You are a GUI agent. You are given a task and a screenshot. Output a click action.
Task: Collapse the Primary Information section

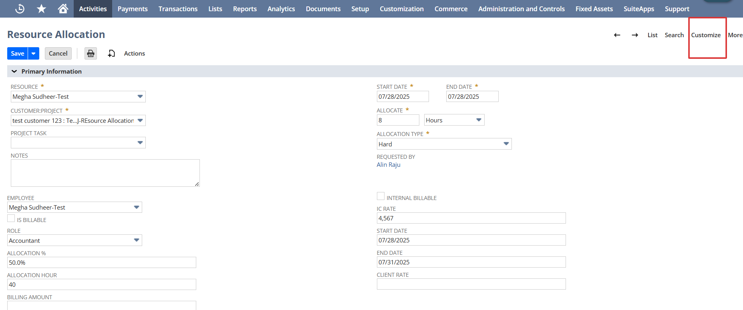(14, 72)
